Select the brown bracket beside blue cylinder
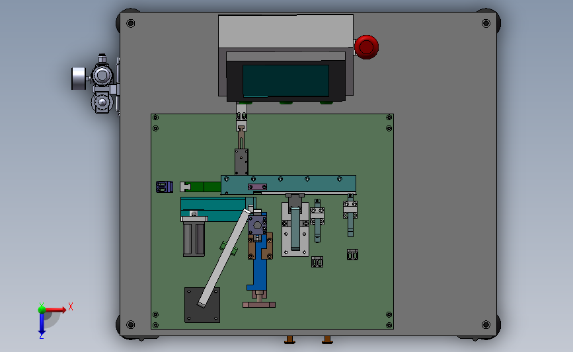 tap(270, 246)
